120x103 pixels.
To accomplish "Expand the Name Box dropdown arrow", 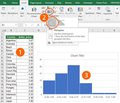I will 16,25.
